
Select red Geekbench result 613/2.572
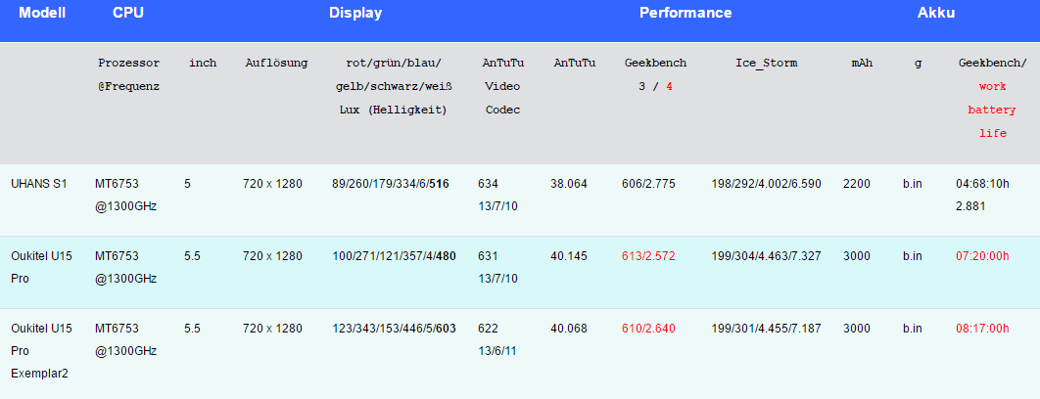click(x=648, y=256)
